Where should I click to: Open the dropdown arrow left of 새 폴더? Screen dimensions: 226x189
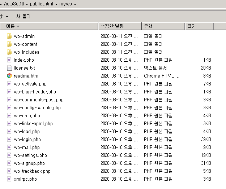(x=7, y=17)
